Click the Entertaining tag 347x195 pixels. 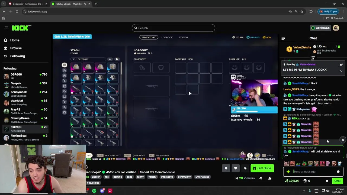pyautogui.click(x=202, y=177)
